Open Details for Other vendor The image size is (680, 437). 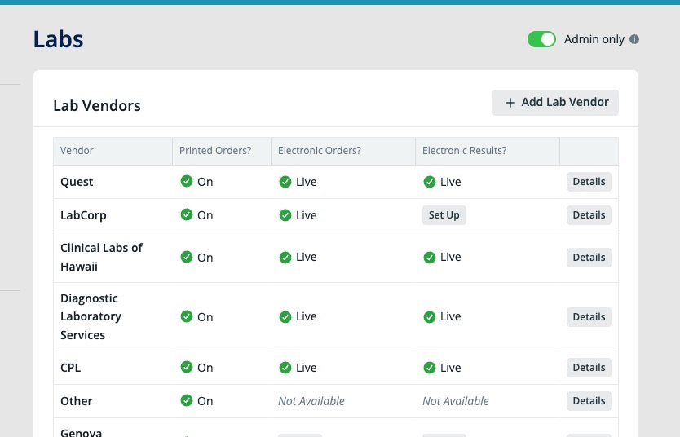click(589, 401)
